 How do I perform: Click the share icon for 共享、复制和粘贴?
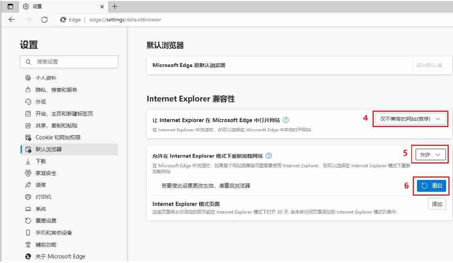click(x=28, y=125)
